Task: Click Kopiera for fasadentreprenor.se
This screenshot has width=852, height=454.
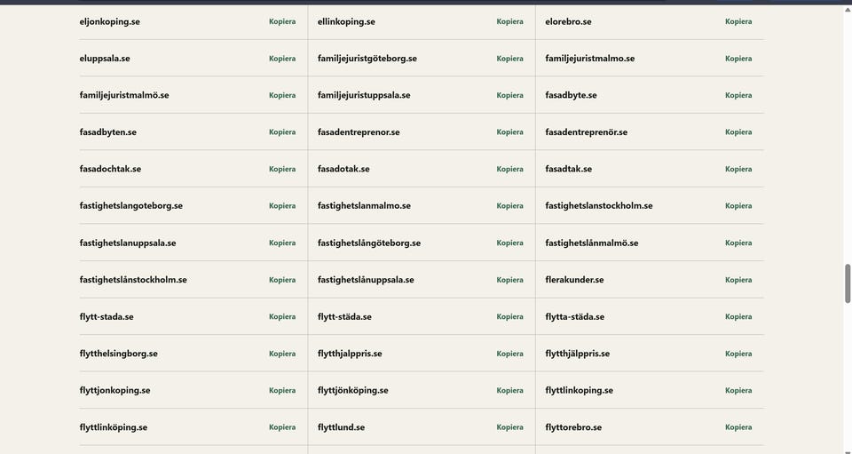Action: pyautogui.click(x=509, y=132)
